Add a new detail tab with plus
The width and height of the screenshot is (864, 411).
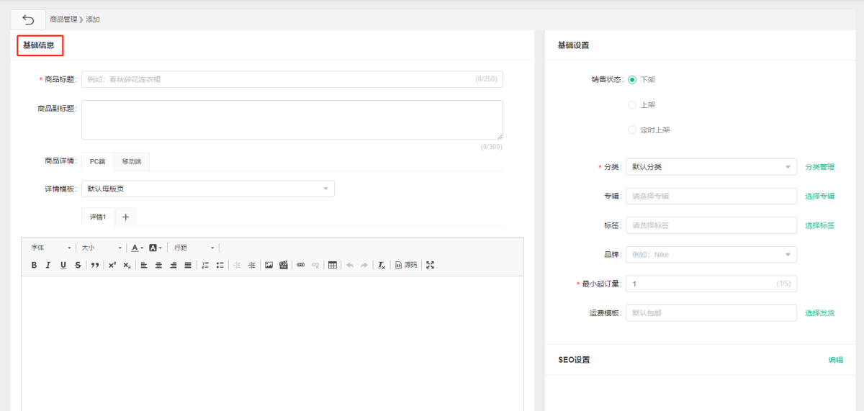pos(125,217)
